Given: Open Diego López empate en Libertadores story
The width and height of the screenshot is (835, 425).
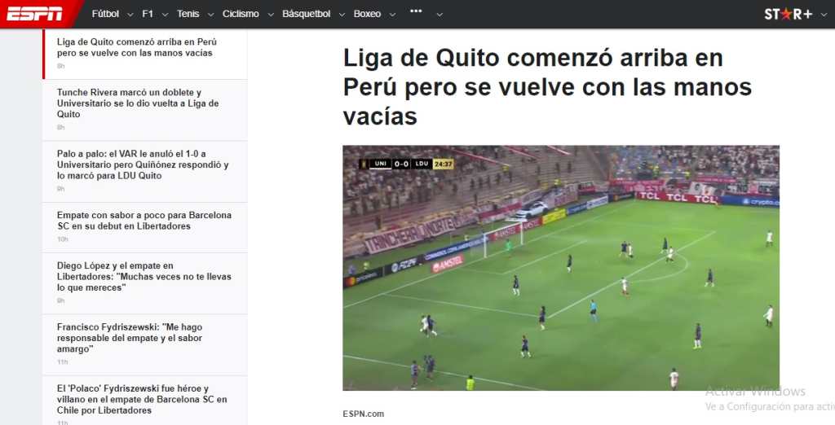Looking at the screenshot, I should click(144, 277).
